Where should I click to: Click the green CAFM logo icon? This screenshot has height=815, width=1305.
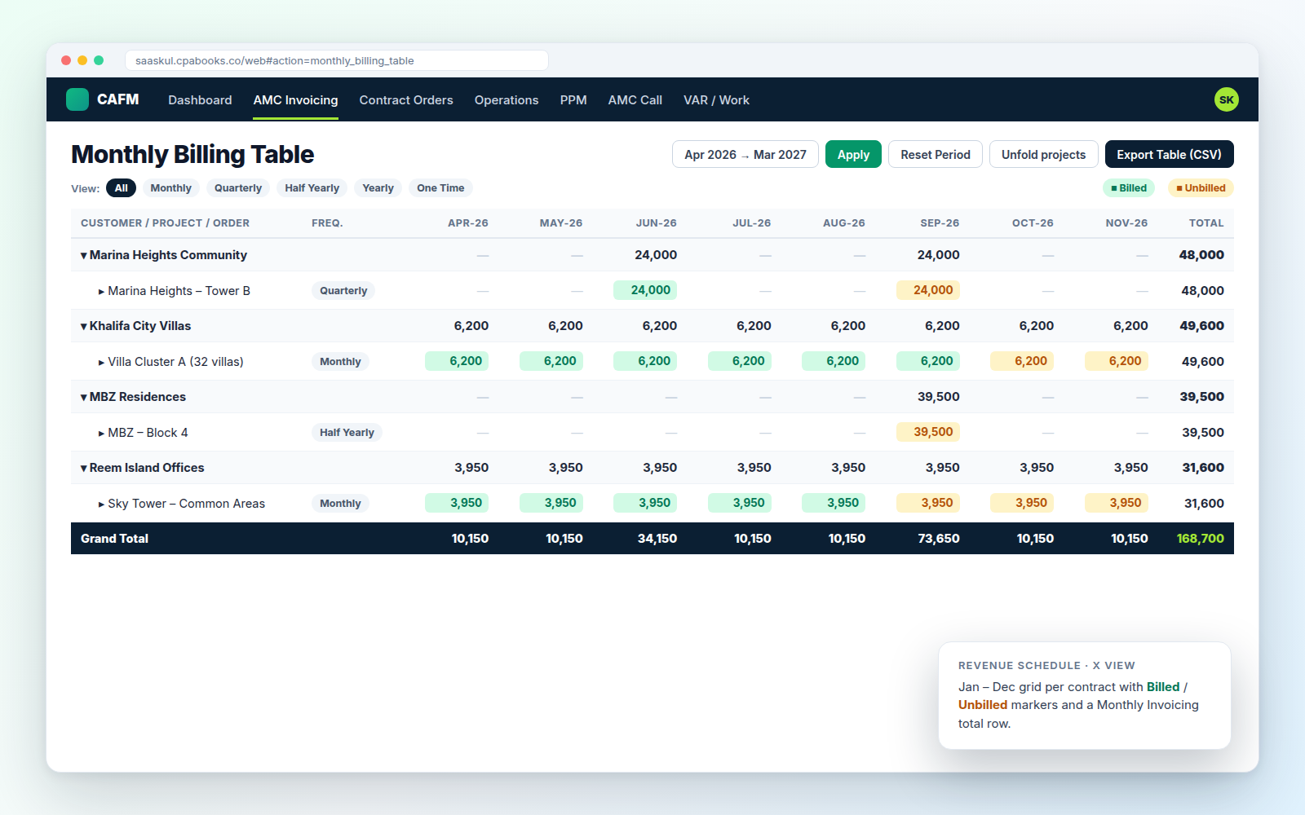pos(77,99)
